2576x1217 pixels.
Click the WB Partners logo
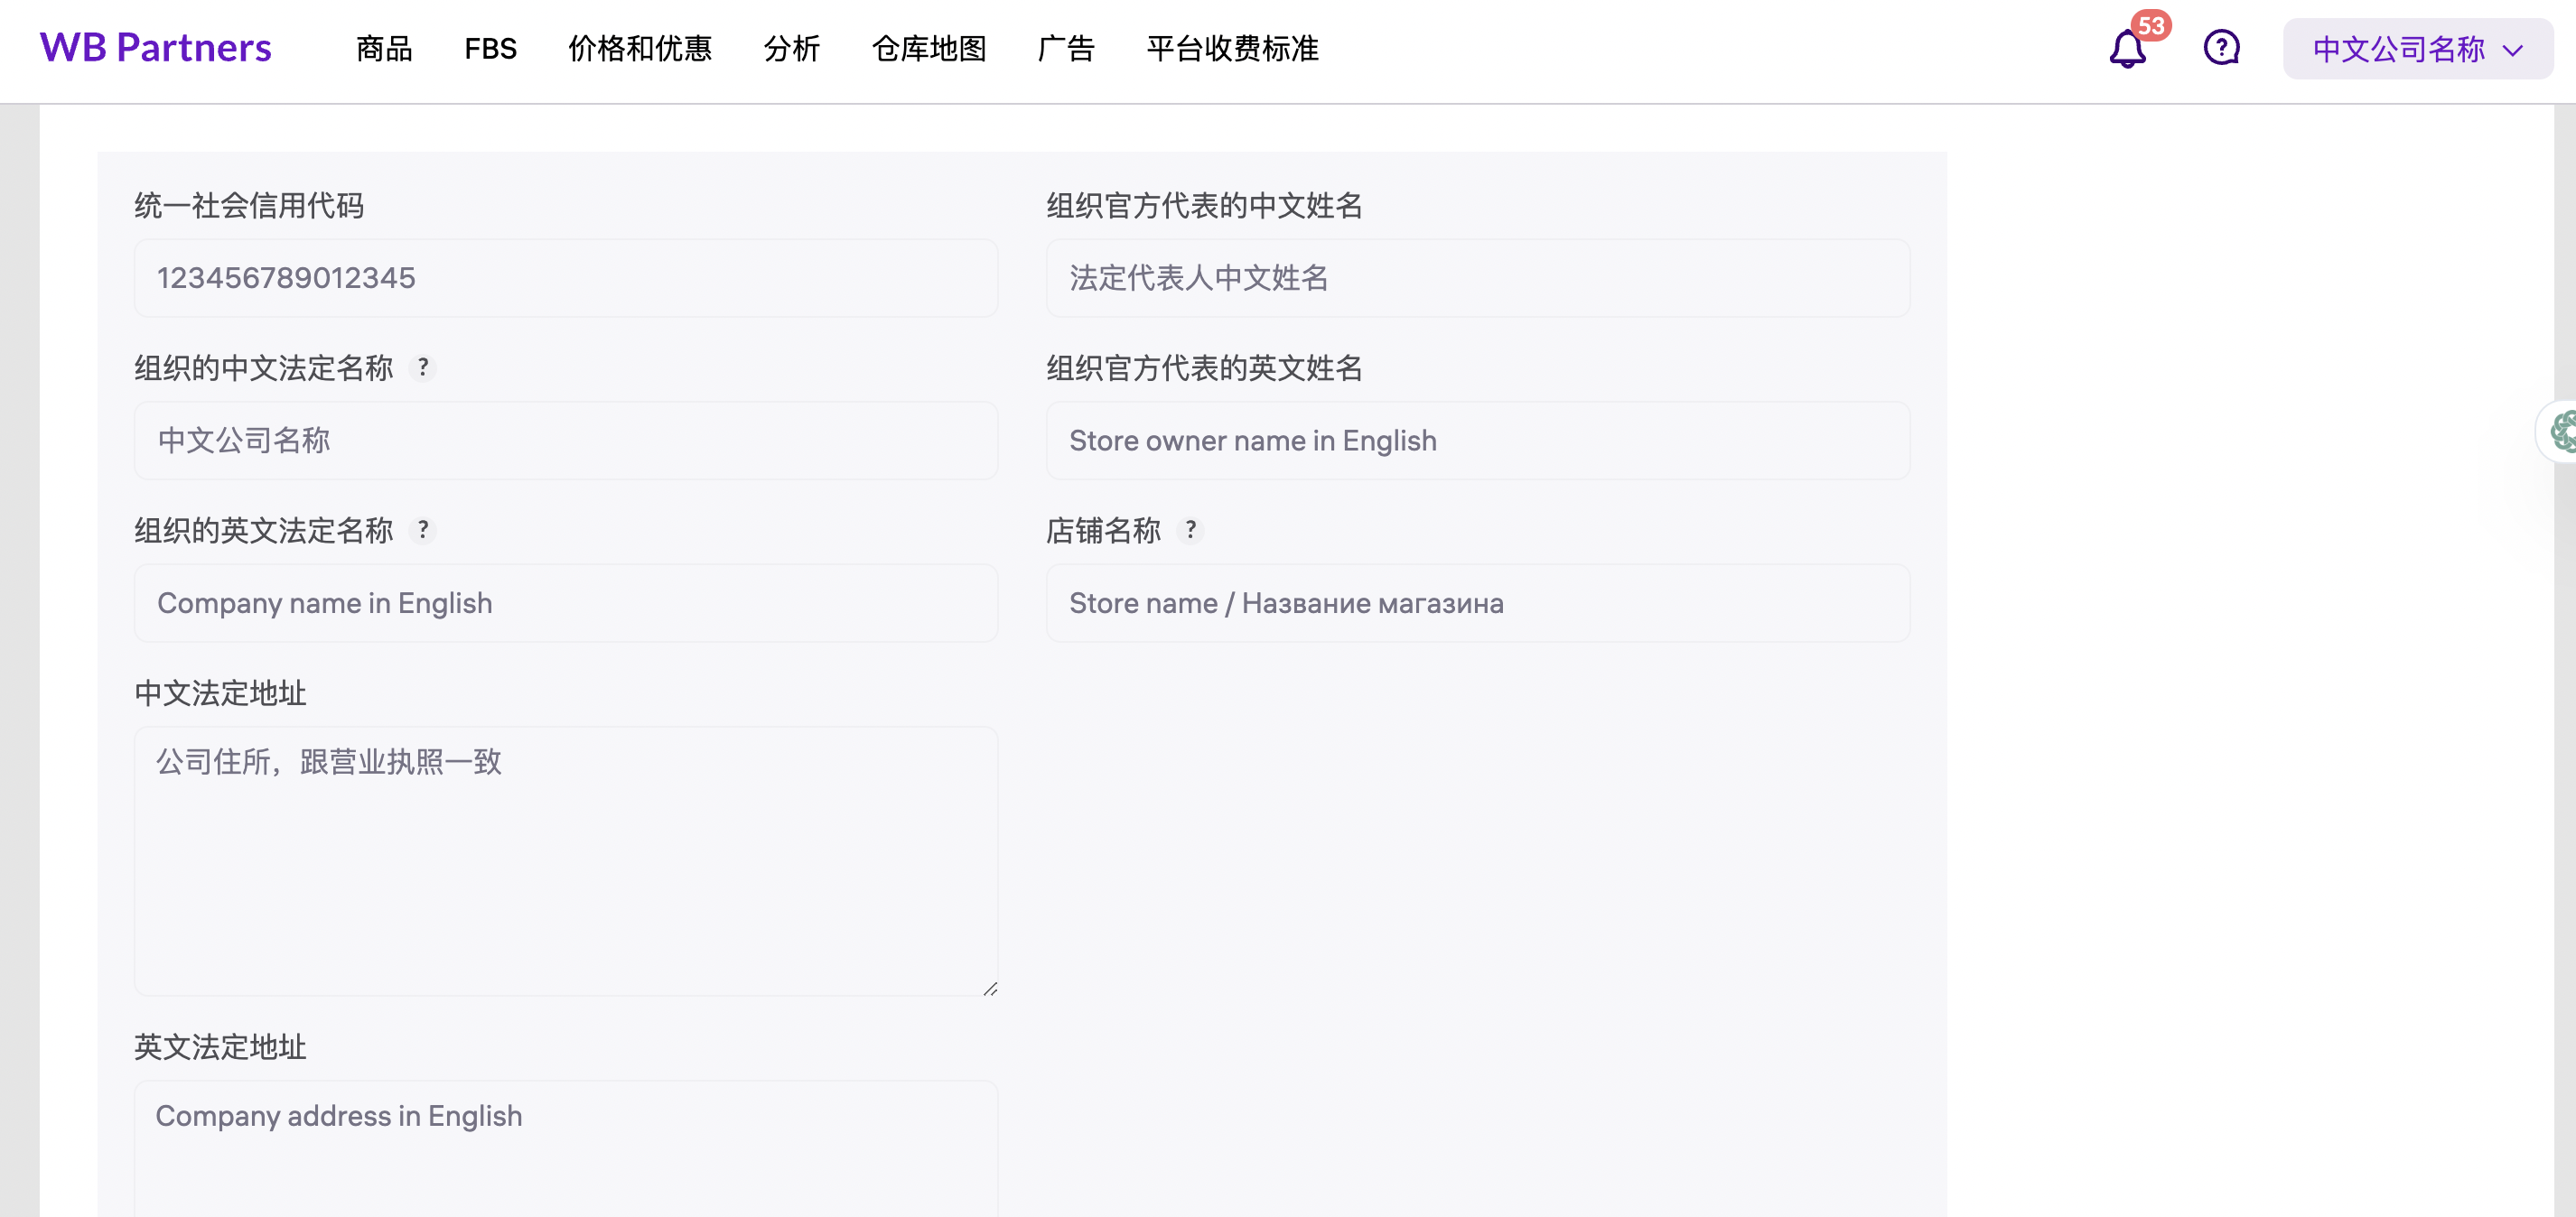tap(155, 46)
